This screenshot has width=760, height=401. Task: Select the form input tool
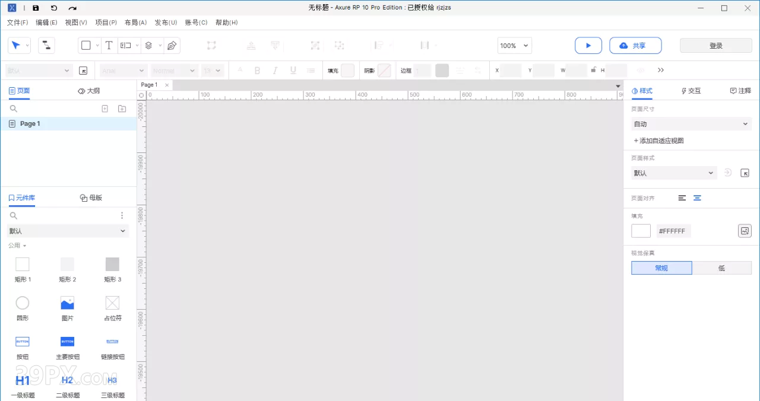coord(126,46)
